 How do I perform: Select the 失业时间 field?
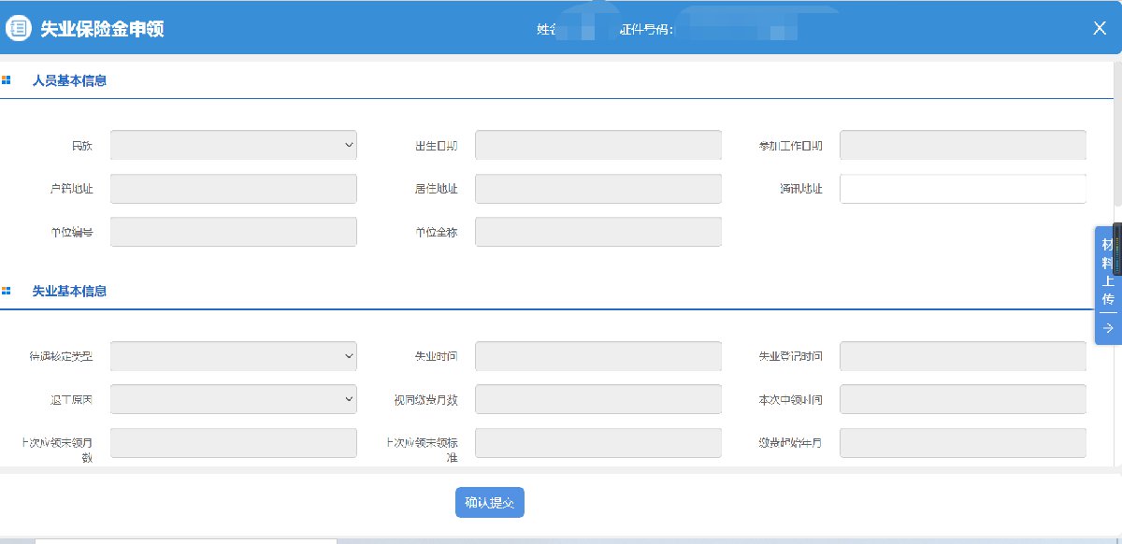coord(597,356)
